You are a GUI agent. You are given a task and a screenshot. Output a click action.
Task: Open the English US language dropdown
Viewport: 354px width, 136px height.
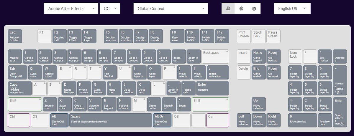[x=292, y=9]
